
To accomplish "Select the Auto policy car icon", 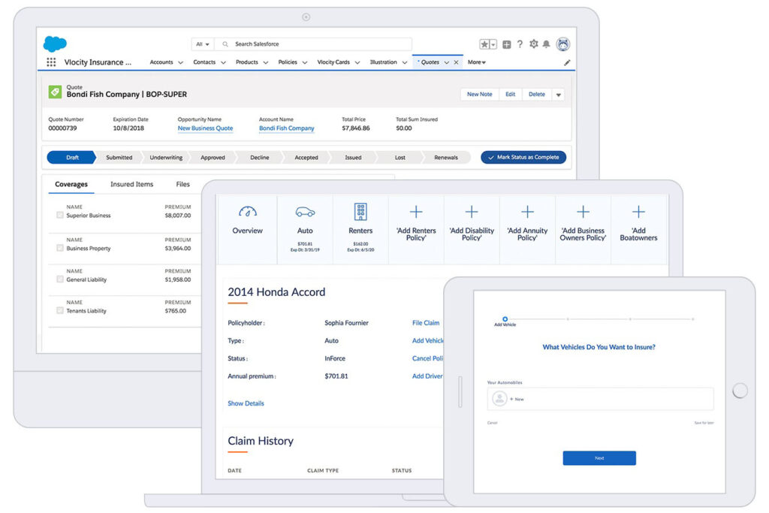I will click(x=303, y=212).
